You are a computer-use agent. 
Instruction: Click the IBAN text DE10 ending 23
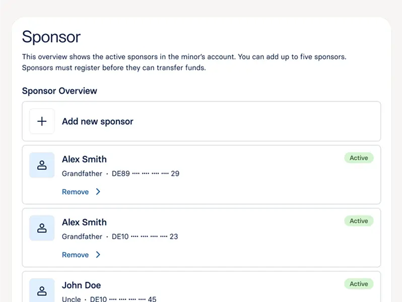(145, 237)
